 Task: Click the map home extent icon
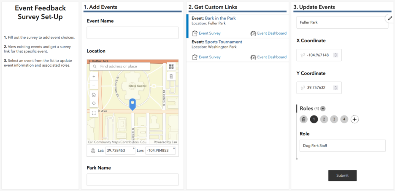click(94, 94)
